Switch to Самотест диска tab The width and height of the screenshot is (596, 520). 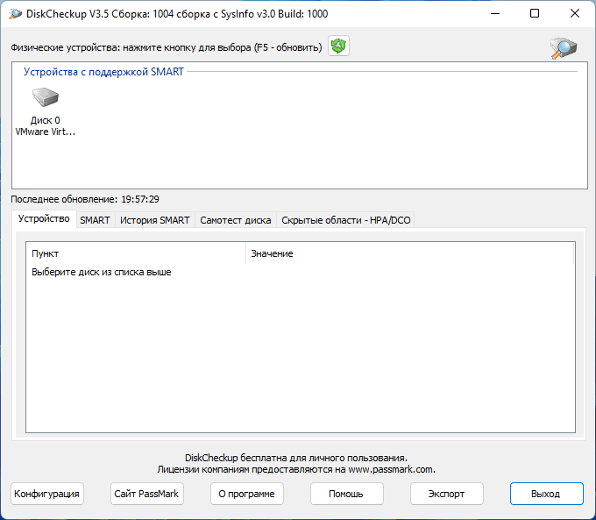click(235, 220)
